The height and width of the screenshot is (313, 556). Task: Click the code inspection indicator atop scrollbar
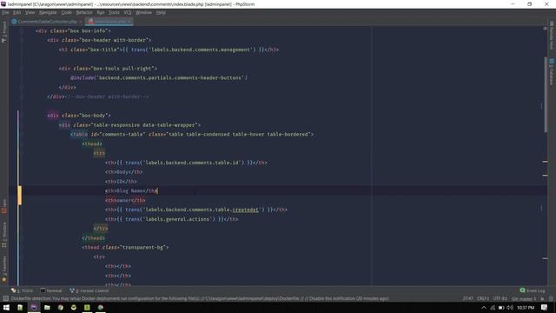click(x=546, y=29)
